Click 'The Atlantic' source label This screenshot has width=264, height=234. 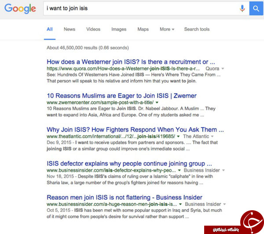point(196,136)
